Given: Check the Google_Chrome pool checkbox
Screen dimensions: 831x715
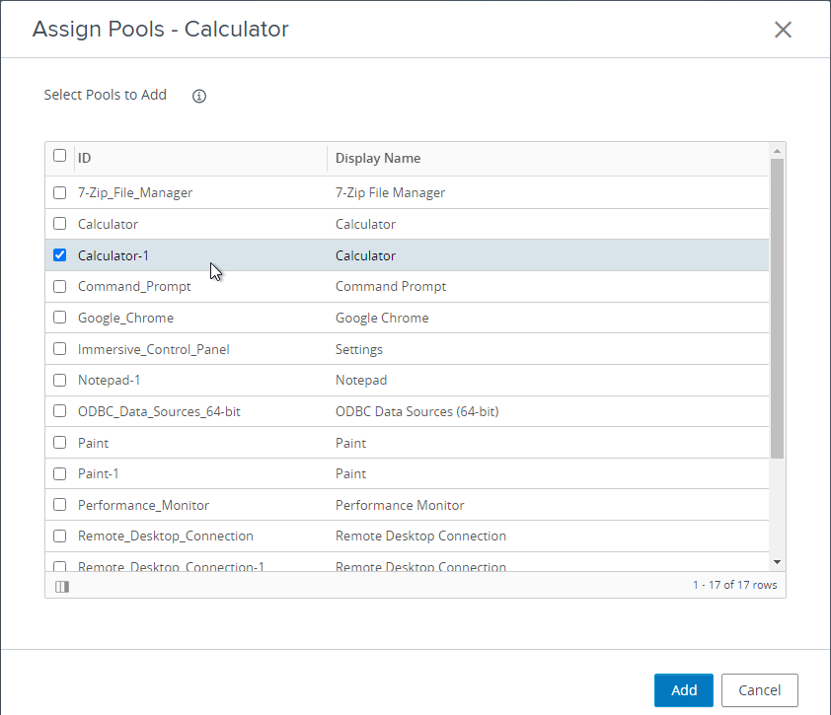Looking at the screenshot, I should (x=60, y=318).
